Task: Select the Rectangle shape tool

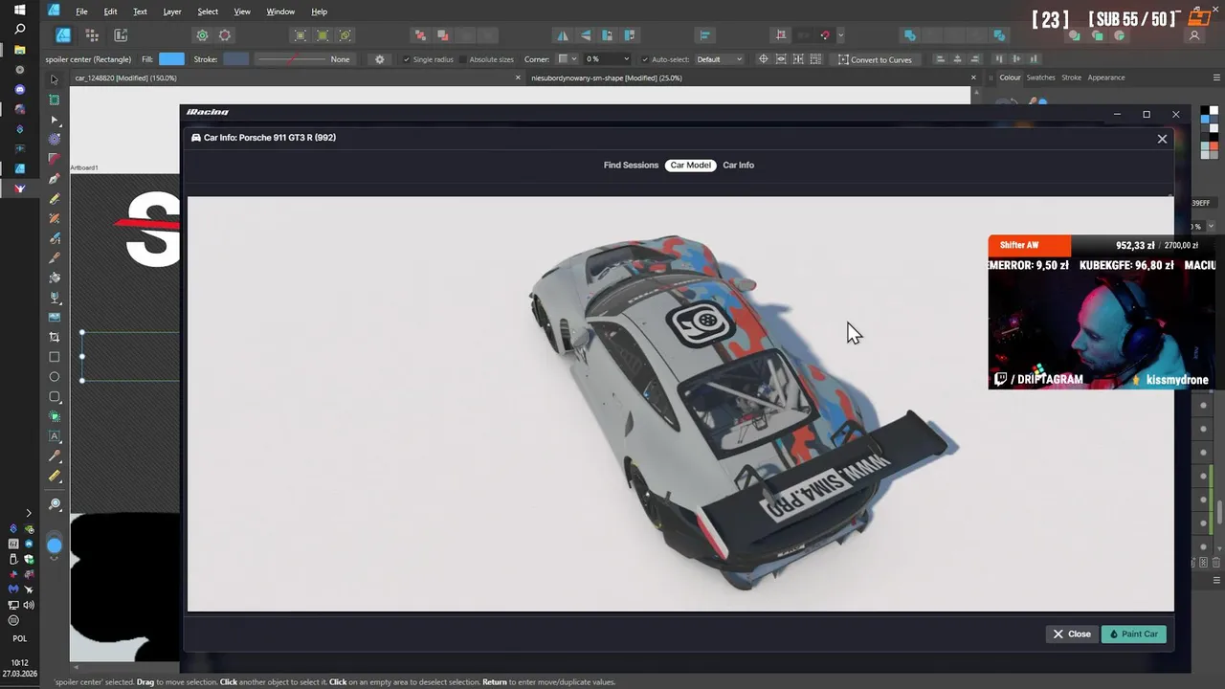Action: (x=55, y=357)
